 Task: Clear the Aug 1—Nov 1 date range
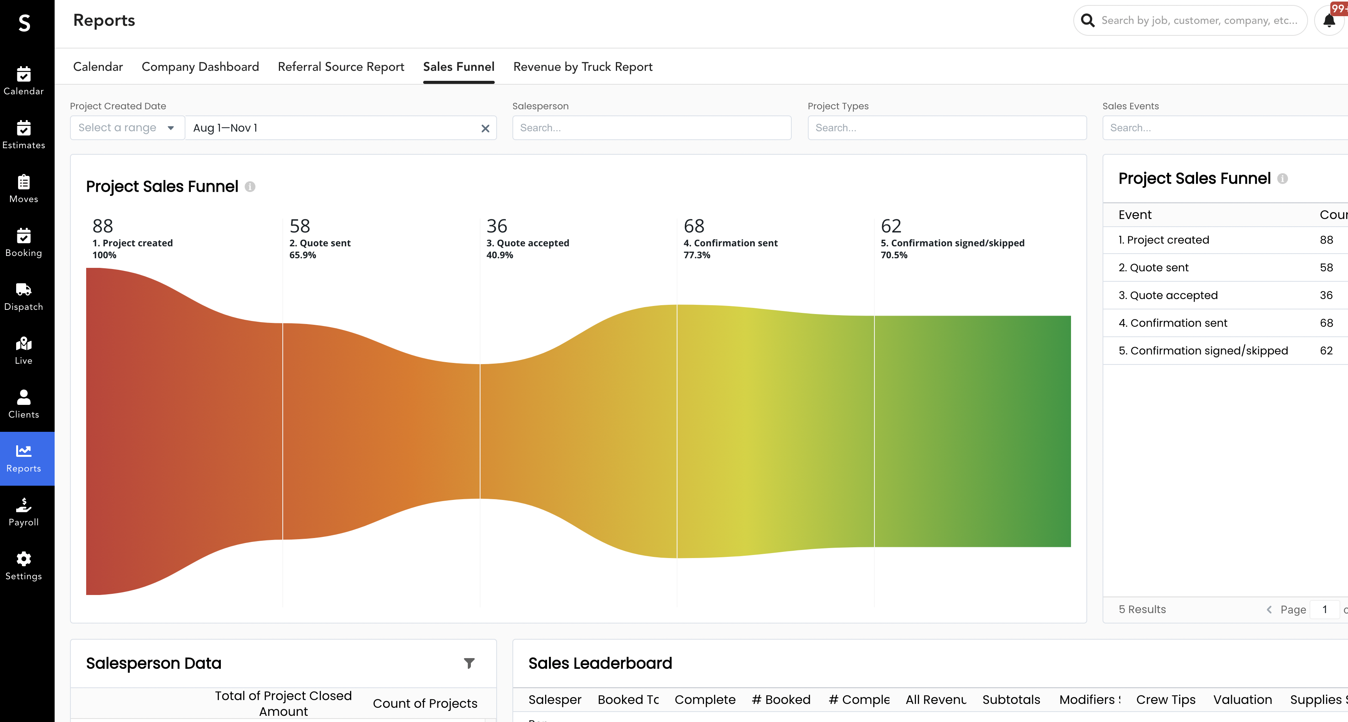tap(485, 128)
